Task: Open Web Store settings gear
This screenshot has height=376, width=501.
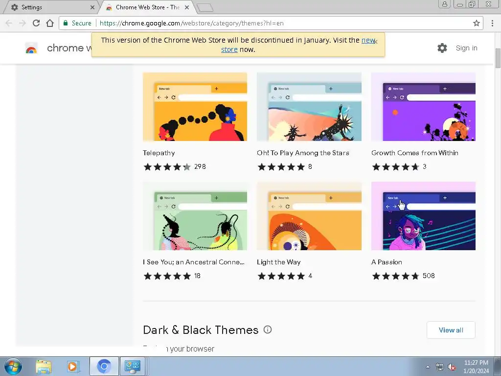Action: coord(442,48)
